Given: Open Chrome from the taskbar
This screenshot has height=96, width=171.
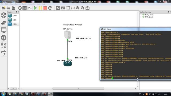Looking at the screenshot, I should point(21,94).
